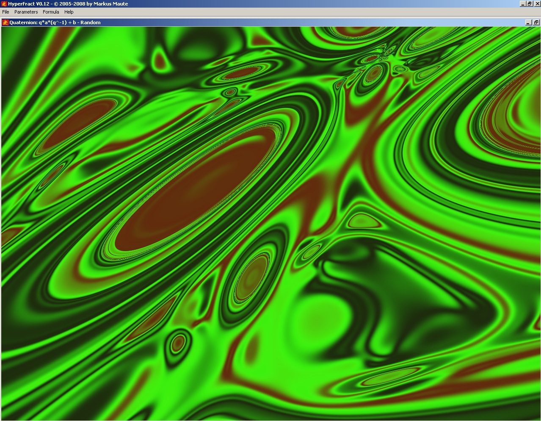Select the upright ringed ellipse below the center

coord(252,277)
